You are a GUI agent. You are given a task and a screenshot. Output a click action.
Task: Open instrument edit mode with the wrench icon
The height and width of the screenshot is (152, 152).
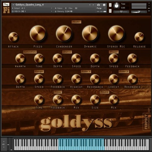click(6, 5)
